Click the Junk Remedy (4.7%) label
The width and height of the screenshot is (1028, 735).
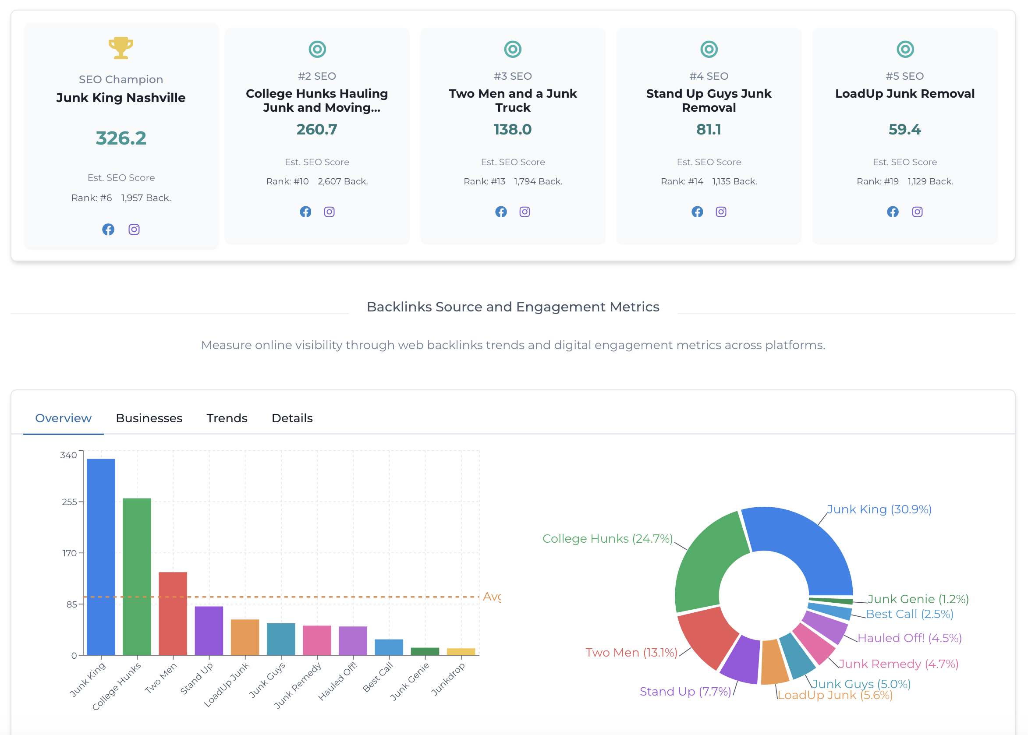point(899,664)
